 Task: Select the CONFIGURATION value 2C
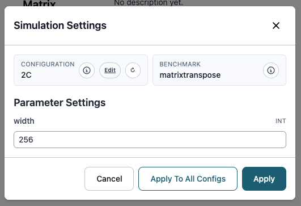pyautogui.click(x=26, y=75)
